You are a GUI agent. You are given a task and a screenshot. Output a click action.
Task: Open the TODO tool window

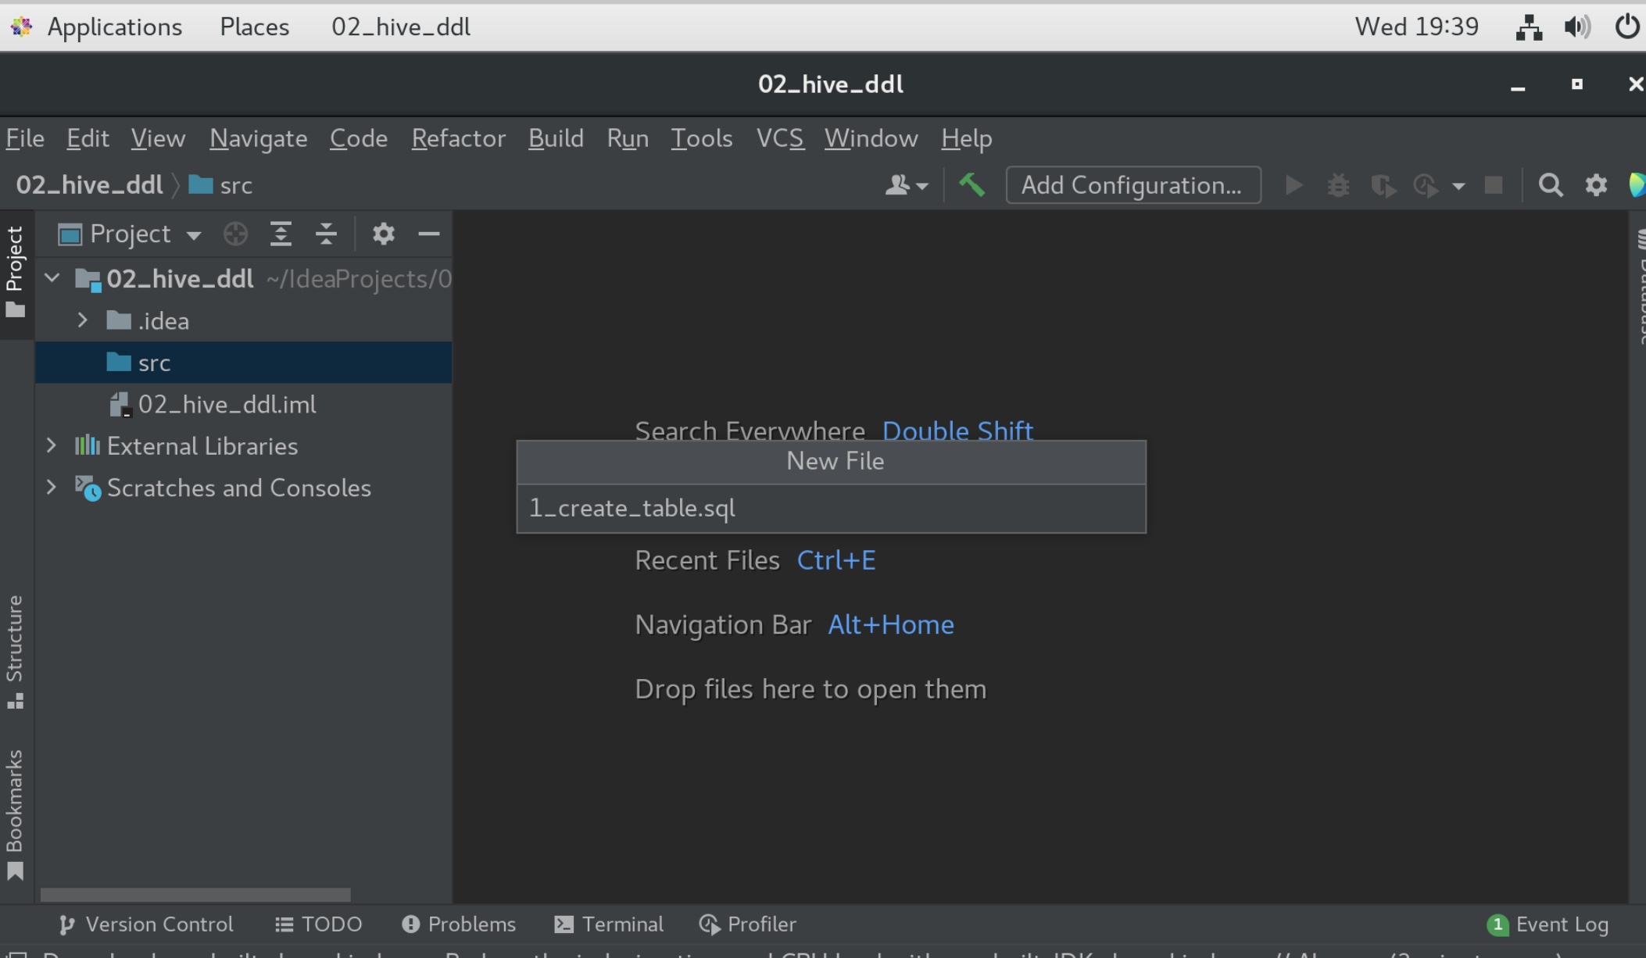(319, 924)
